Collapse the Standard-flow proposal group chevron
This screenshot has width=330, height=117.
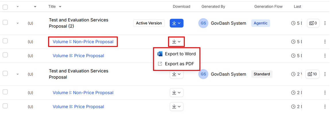click(18, 74)
